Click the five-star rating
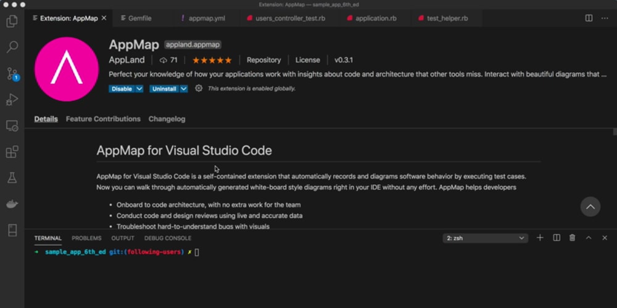This screenshot has width=617, height=308. point(212,60)
